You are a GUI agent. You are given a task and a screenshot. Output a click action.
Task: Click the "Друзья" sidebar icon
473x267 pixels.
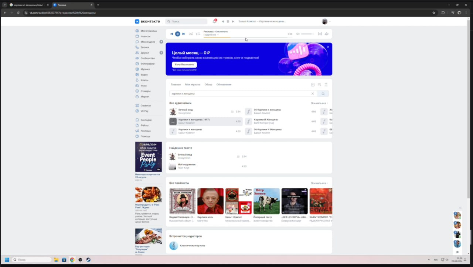137,53
